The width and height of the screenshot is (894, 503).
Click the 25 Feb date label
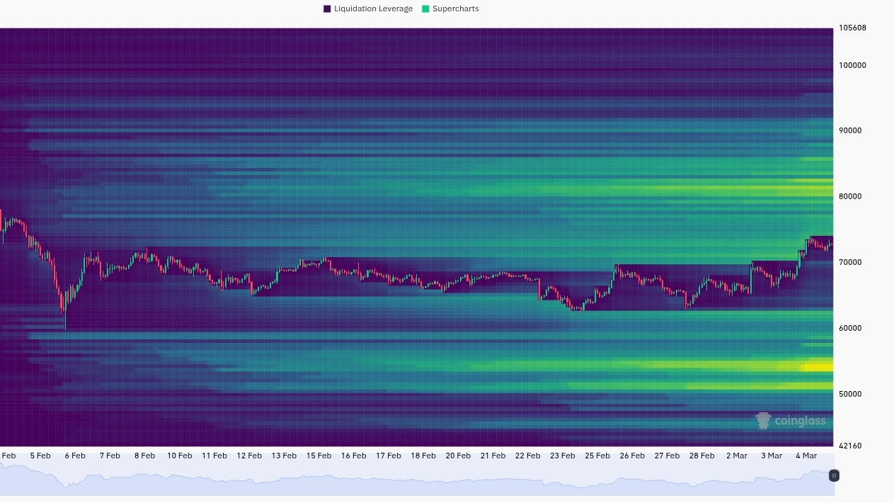pyautogui.click(x=597, y=456)
